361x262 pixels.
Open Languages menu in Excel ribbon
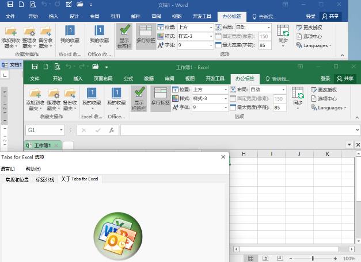tap(329, 108)
